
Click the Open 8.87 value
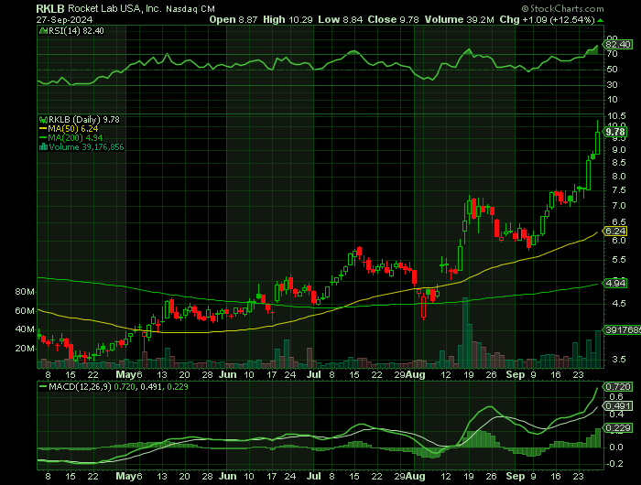[x=234, y=19]
